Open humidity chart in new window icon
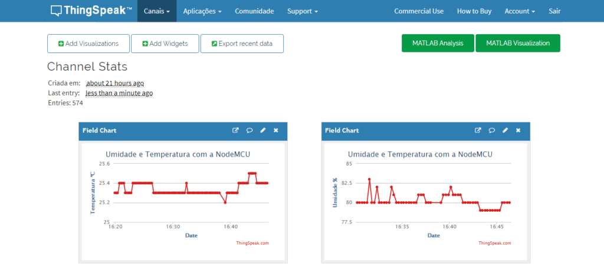The width and height of the screenshot is (604, 276). coord(478,130)
